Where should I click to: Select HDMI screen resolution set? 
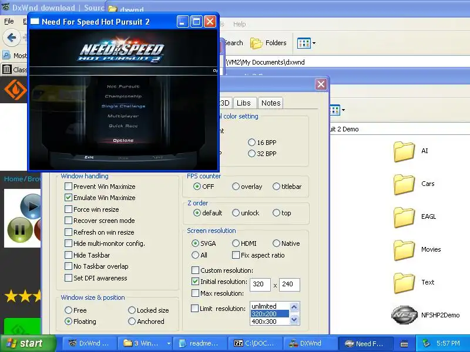[236, 243]
